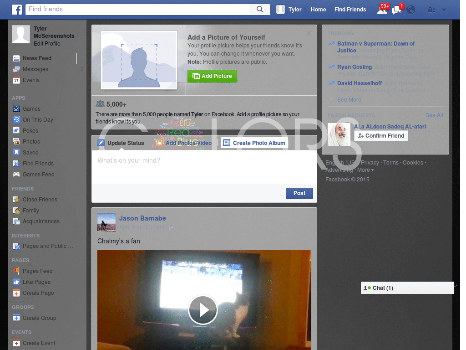This screenshot has height=350, width=466.
Task: Select the Create Photo Album tab
Action: (254, 143)
